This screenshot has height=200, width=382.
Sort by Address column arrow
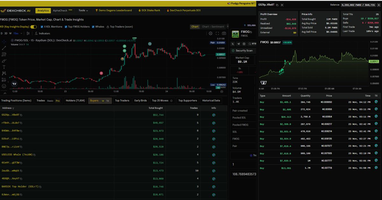tap(13, 108)
